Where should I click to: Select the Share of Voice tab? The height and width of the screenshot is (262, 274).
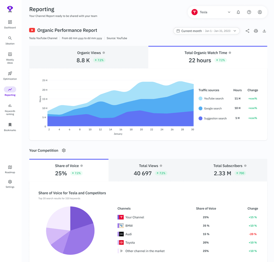coord(69,170)
